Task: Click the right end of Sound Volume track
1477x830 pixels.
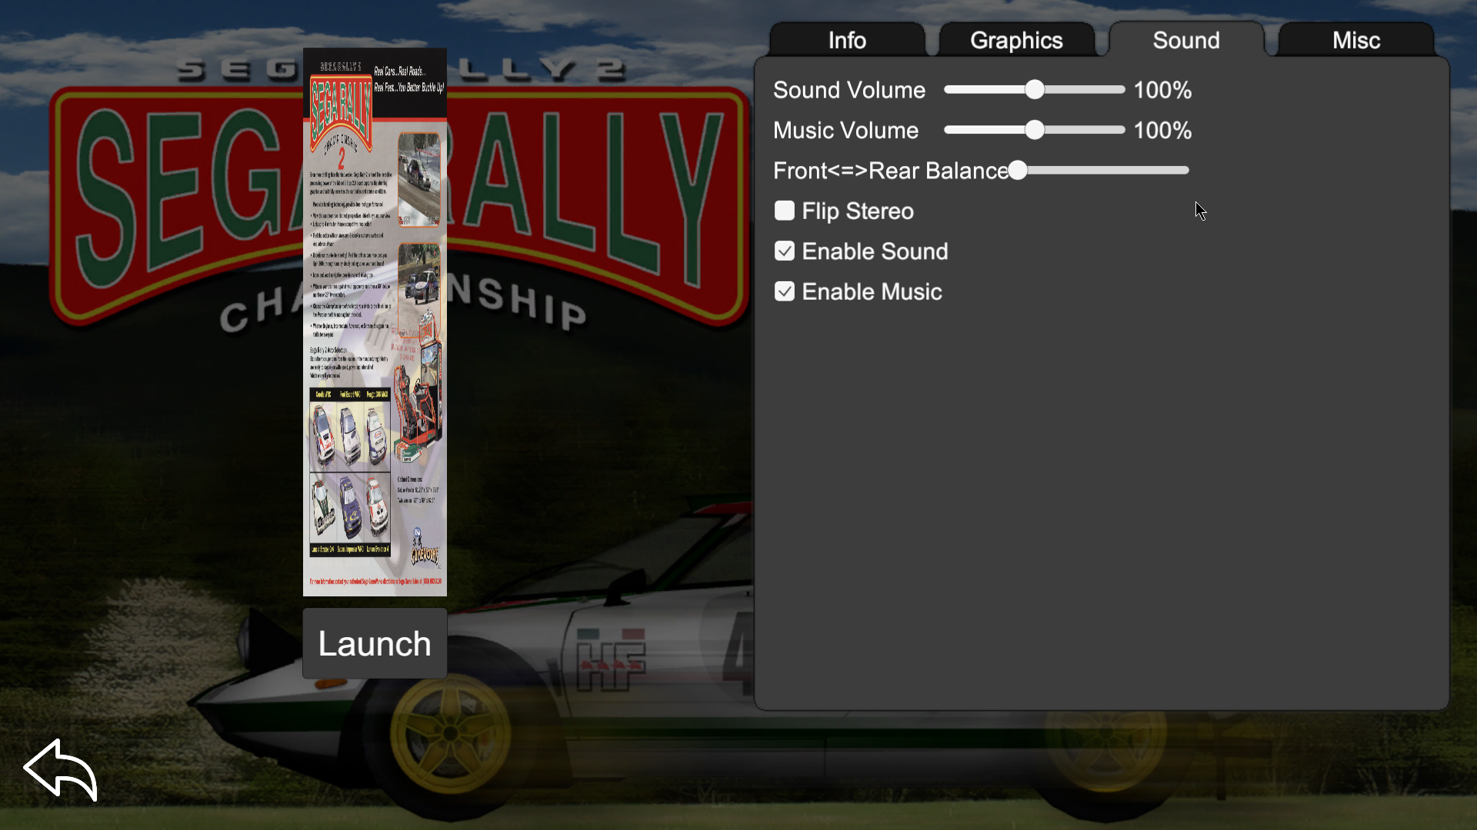Action: pyautogui.click(x=1119, y=90)
